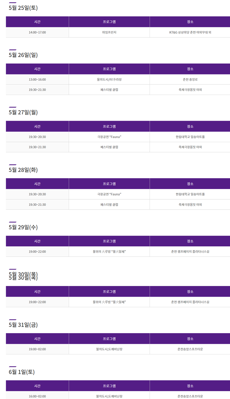Click the 장소 header of the 5월 27일 table
Image resolution: width=230 pixels, height=399 pixels.
click(190, 126)
